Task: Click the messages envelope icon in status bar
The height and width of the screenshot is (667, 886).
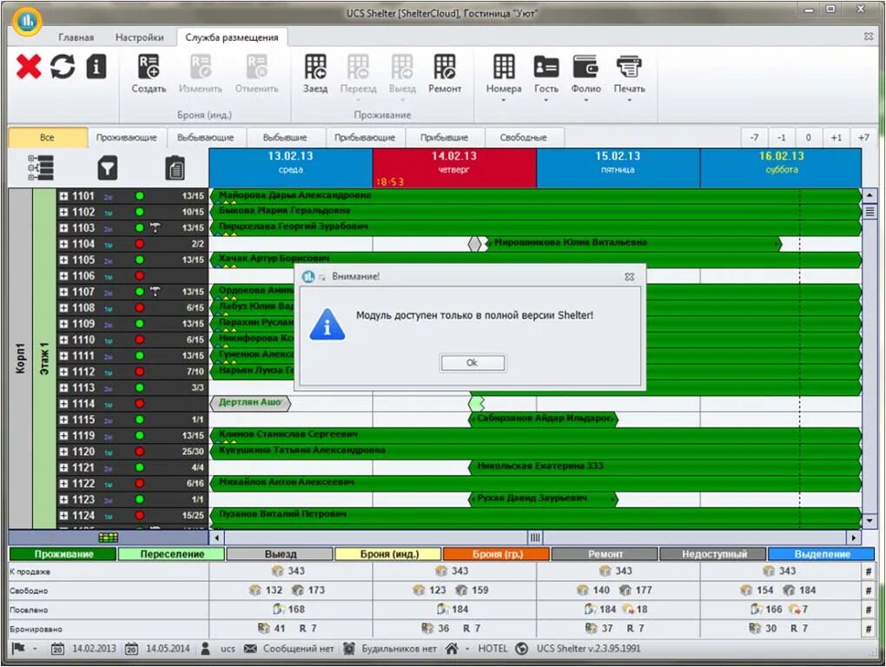Action: (x=250, y=649)
